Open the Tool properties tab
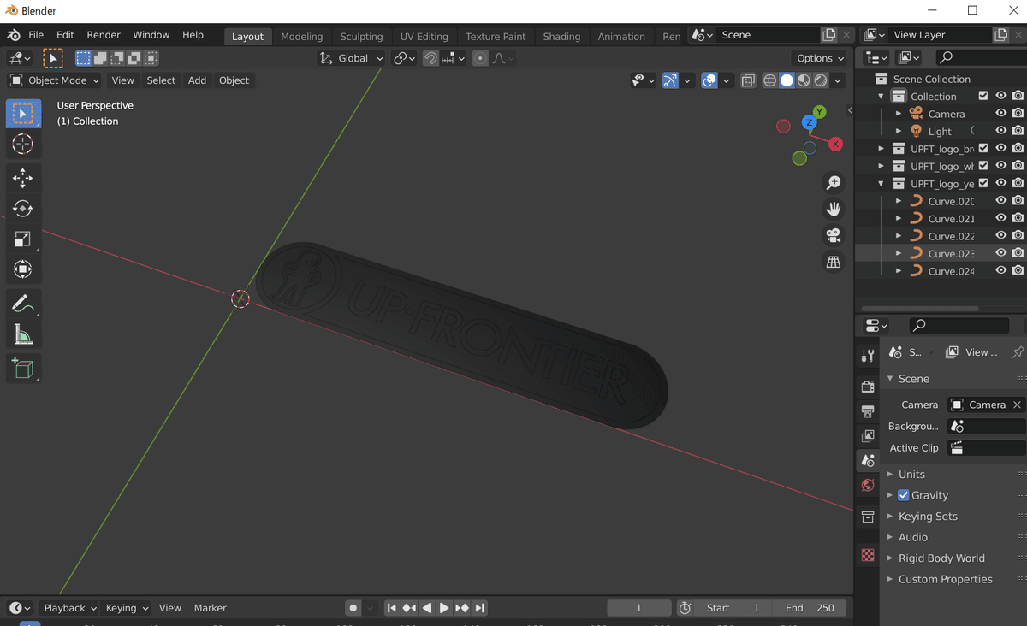This screenshot has height=626, width=1027. click(868, 356)
